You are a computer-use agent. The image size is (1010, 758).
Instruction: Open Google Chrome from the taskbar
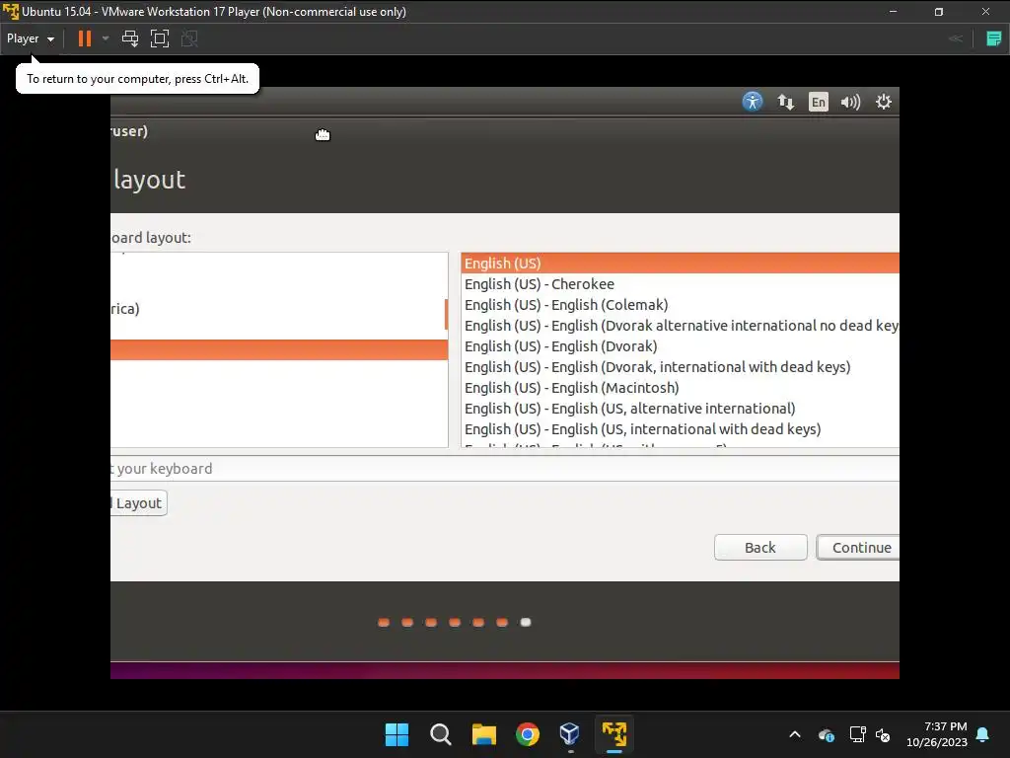pyautogui.click(x=528, y=734)
